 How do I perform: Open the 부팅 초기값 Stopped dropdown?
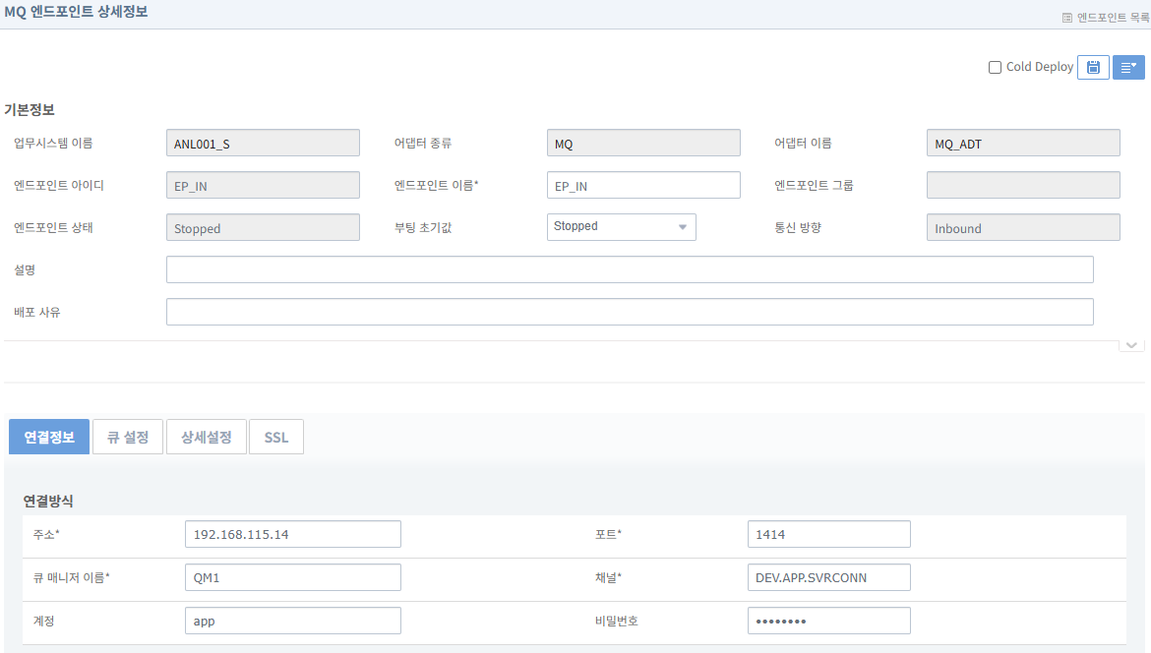pyautogui.click(x=683, y=226)
